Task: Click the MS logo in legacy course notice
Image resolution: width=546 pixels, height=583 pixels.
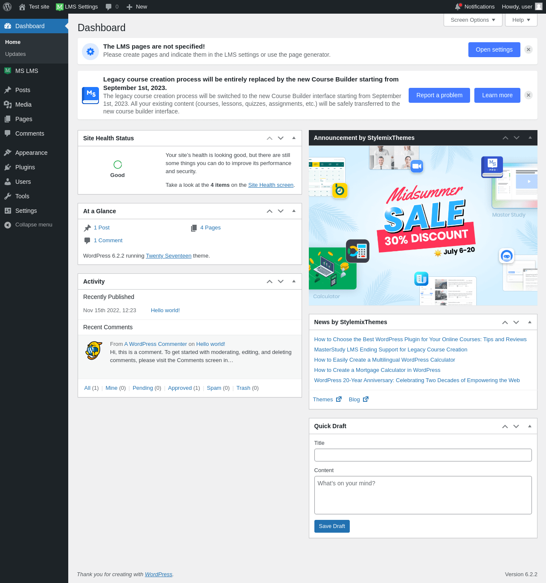Action: tap(90, 95)
